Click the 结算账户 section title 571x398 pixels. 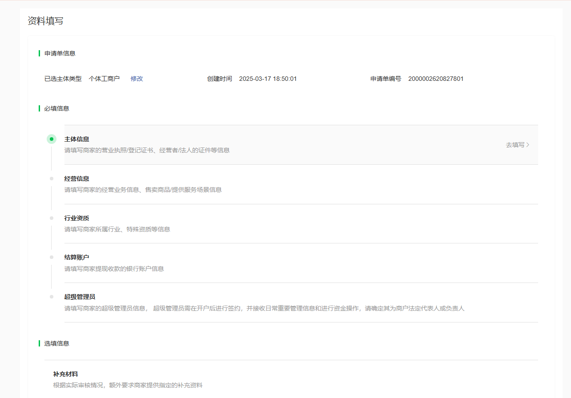76,257
